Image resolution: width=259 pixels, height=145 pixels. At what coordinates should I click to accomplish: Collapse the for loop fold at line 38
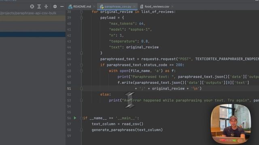pos(81,12)
